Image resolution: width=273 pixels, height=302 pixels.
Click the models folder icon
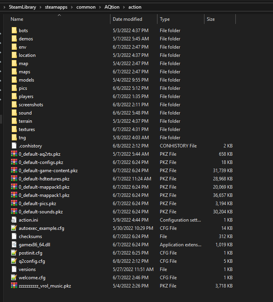(14, 80)
